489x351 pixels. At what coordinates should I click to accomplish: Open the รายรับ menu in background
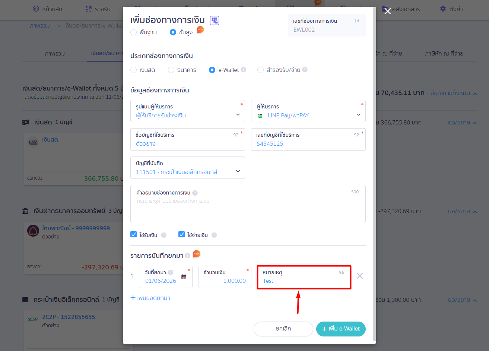(98, 9)
